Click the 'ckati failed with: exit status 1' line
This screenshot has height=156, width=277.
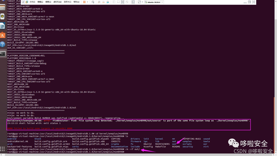(x=34, y=123)
